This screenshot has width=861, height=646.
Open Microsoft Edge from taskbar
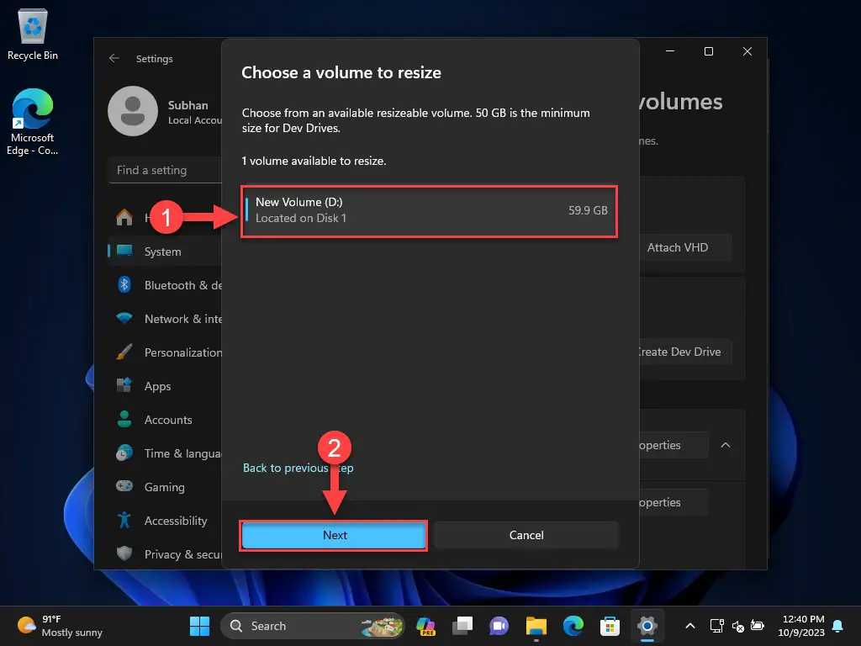pyautogui.click(x=573, y=626)
